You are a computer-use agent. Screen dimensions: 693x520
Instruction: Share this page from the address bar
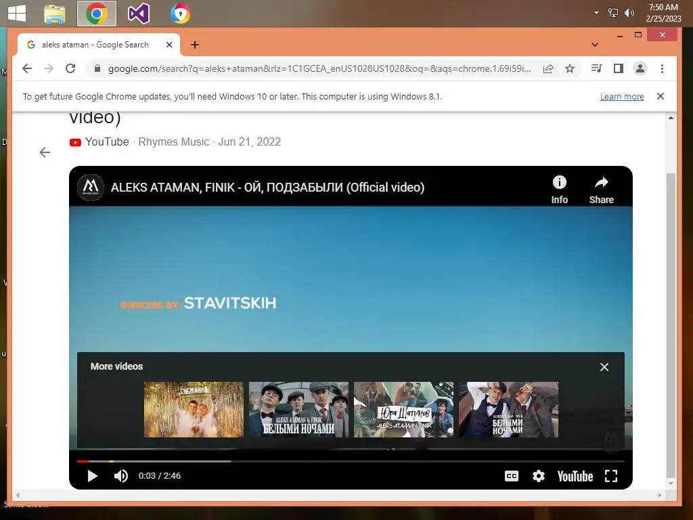(548, 68)
